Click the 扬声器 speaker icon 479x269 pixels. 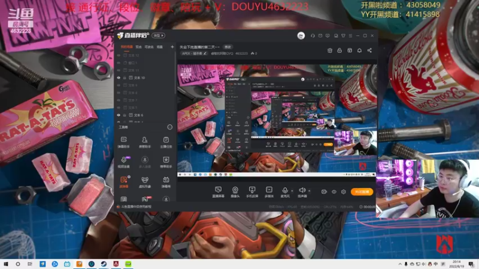[x=302, y=190]
